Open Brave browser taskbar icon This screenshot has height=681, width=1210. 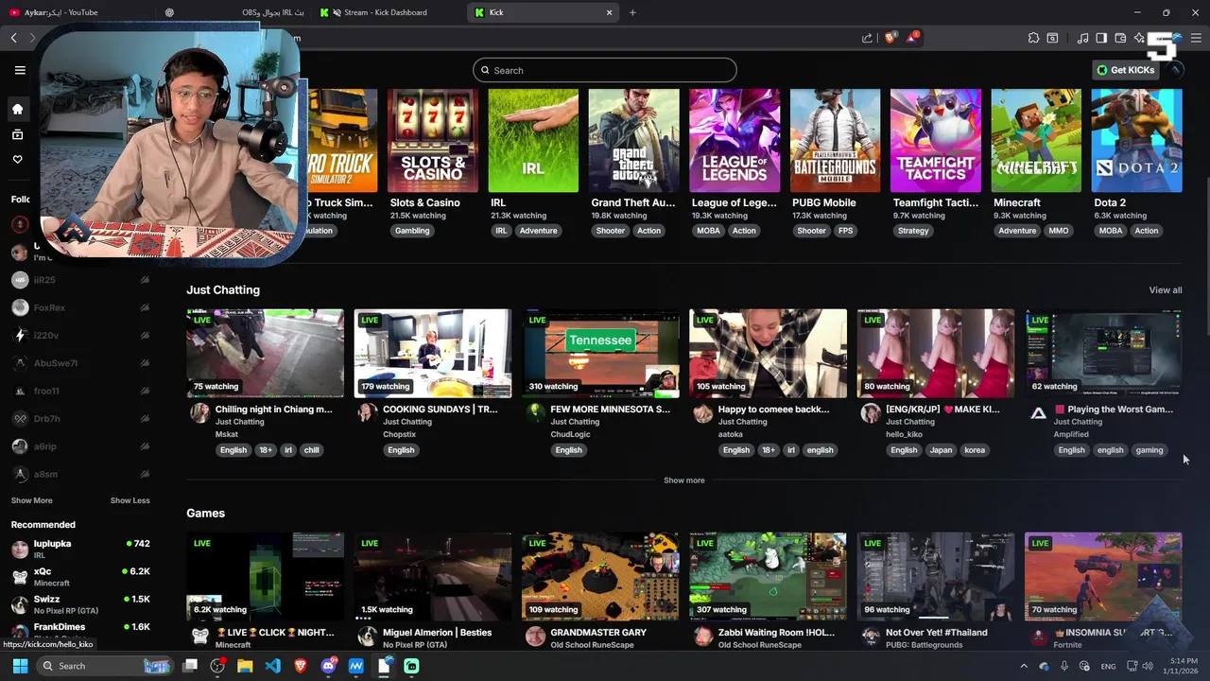(301, 666)
